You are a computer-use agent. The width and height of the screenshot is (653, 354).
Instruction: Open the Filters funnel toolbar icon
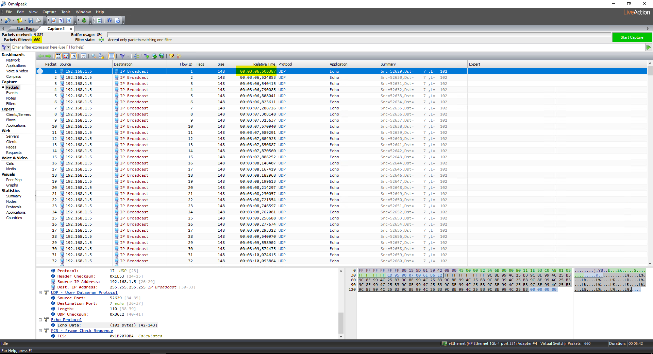[x=61, y=20]
